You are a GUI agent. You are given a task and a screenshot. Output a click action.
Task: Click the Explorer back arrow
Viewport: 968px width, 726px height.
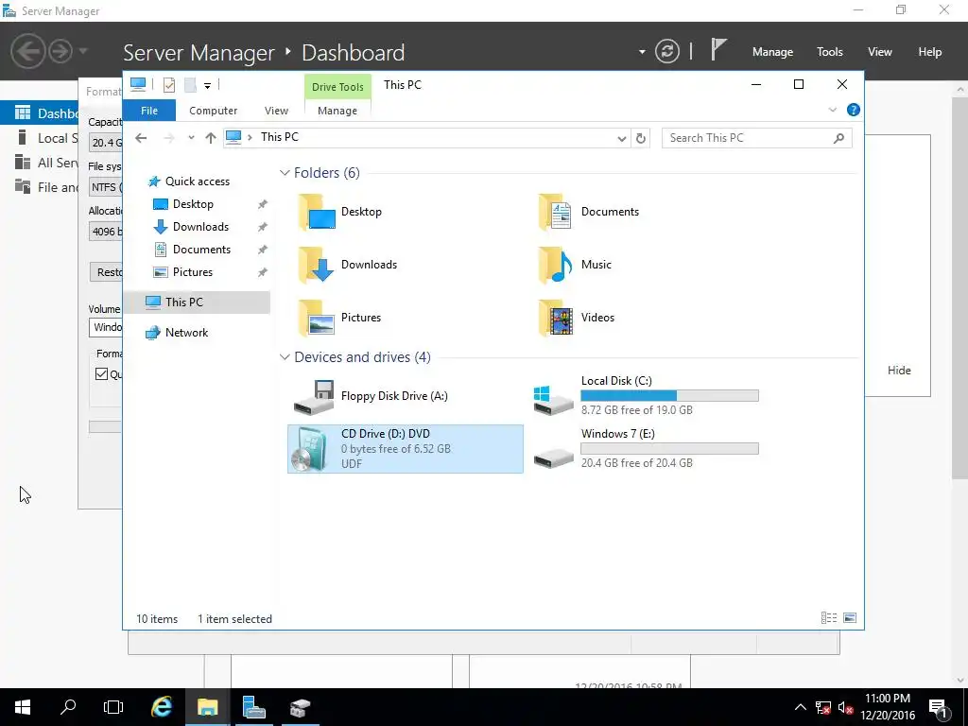[141, 138]
